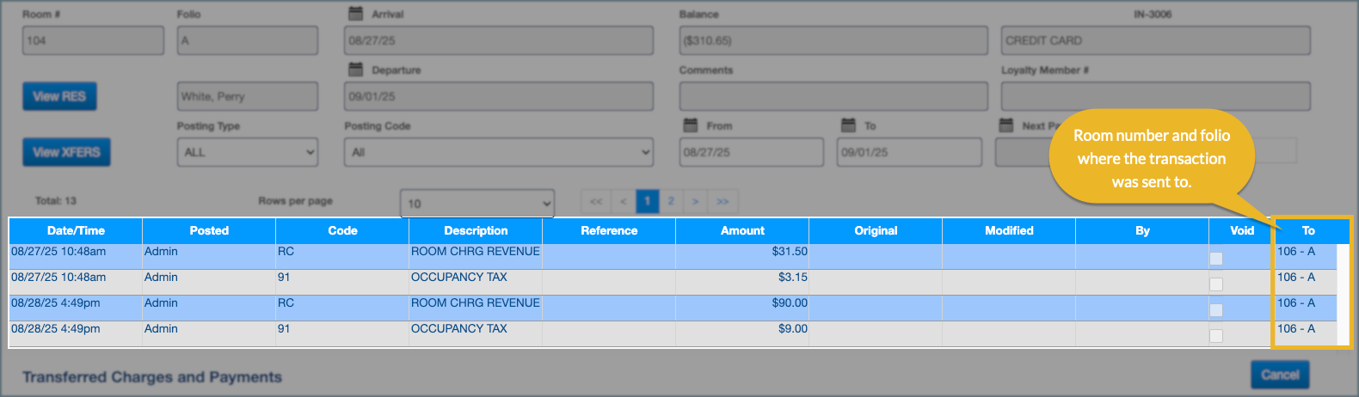This screenshot has width=1359, height=397.
Task: Open the From date calendar icon
Action: point(690,125)
